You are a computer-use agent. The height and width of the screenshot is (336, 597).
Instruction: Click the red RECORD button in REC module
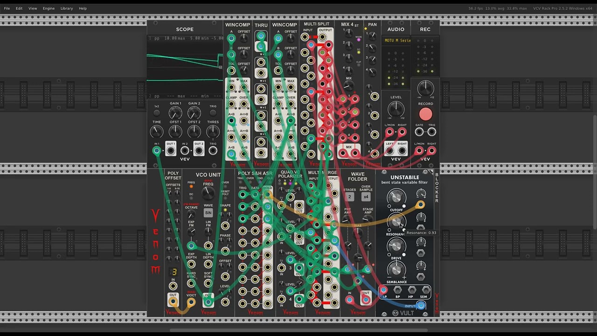(x=425, y=114)
